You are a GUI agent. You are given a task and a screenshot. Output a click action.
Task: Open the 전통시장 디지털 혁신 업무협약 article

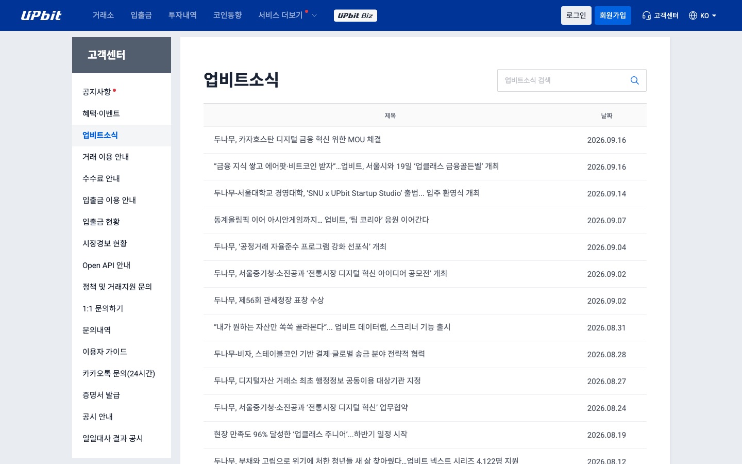[x=311, y=408]
